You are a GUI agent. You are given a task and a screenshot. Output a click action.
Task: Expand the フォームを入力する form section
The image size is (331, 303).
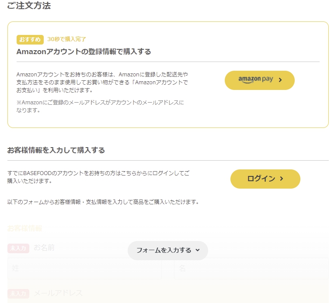point(168,250)
